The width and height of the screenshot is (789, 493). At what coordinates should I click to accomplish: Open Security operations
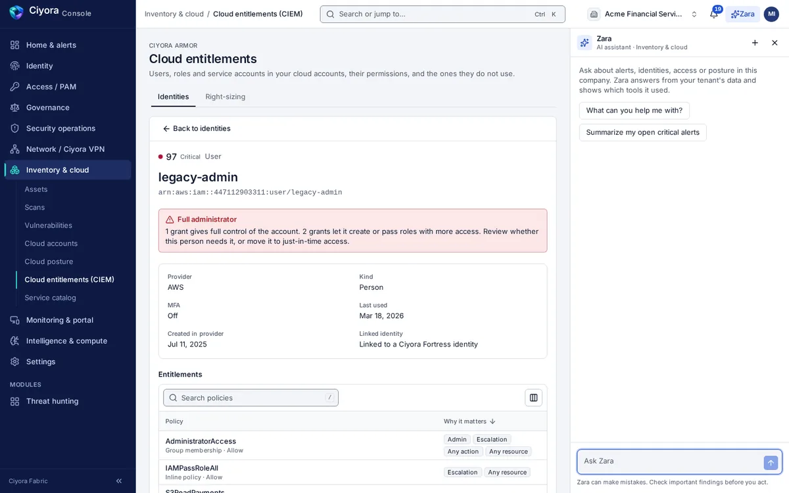coord(68,128)
